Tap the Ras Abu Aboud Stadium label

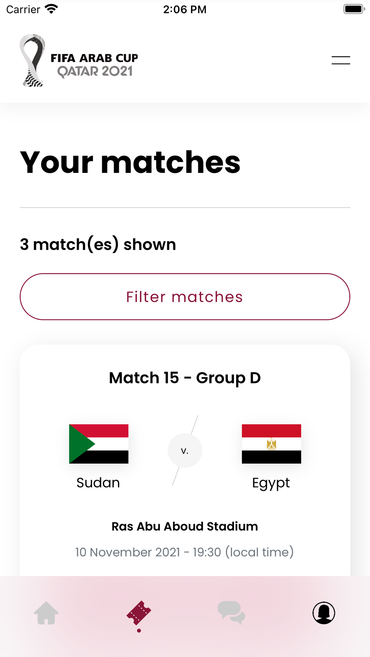point(185,526)
